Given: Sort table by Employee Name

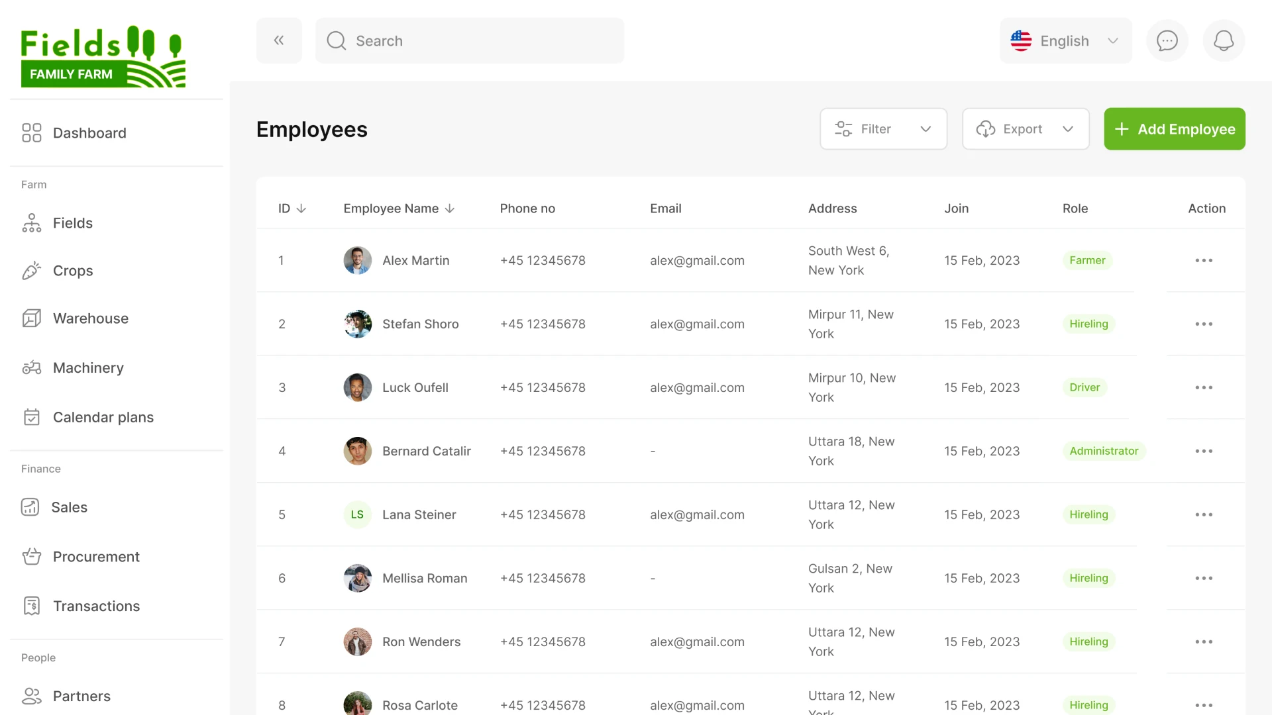Looking at the screenshot, I should pyautogui.click(x=399, y=208).
